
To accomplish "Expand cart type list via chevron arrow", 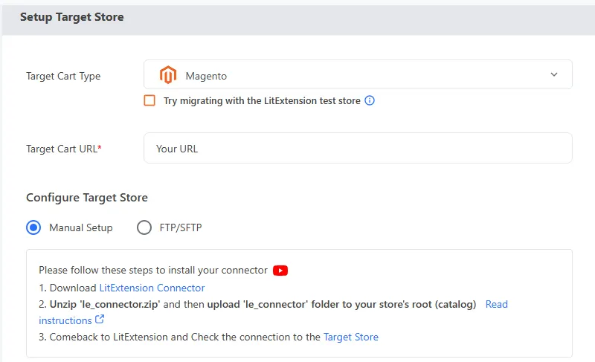I will (554, 74).
